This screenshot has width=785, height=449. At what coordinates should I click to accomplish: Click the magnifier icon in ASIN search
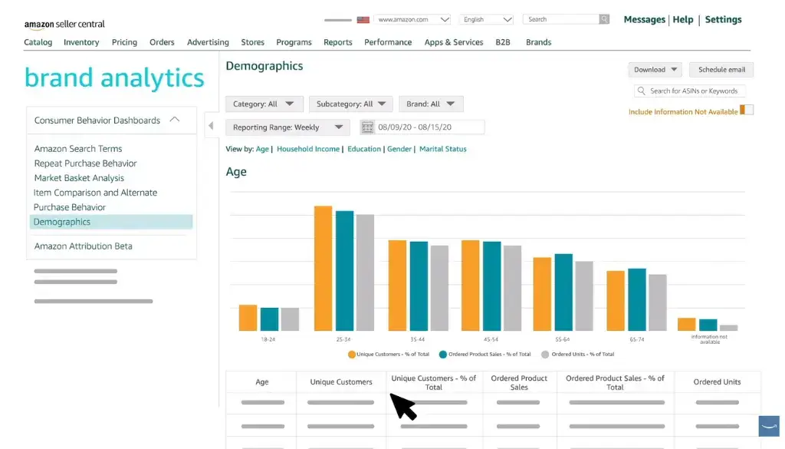642,91
